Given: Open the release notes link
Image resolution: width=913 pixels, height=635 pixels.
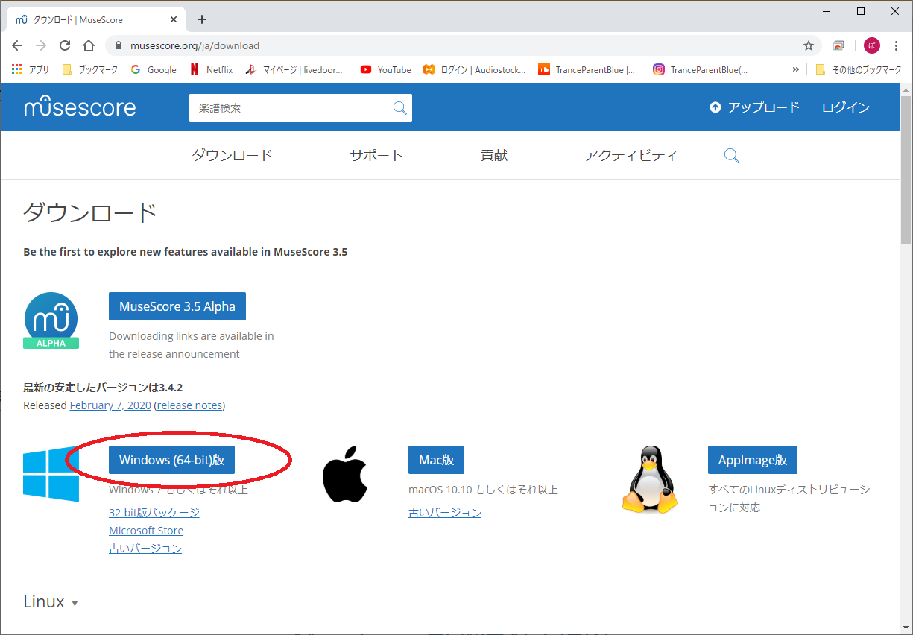Looking at the screenshot, I should [x=189, y=405].
